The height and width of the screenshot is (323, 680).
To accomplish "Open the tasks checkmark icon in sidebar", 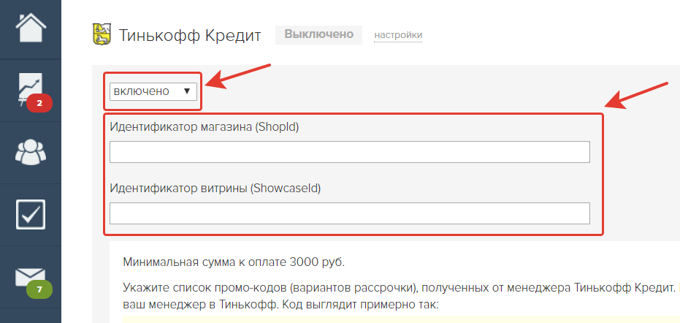I will 31,214.
